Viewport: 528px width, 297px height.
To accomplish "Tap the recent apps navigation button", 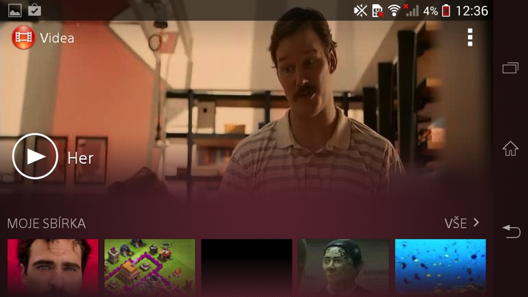I will click(x=510, y=68).
